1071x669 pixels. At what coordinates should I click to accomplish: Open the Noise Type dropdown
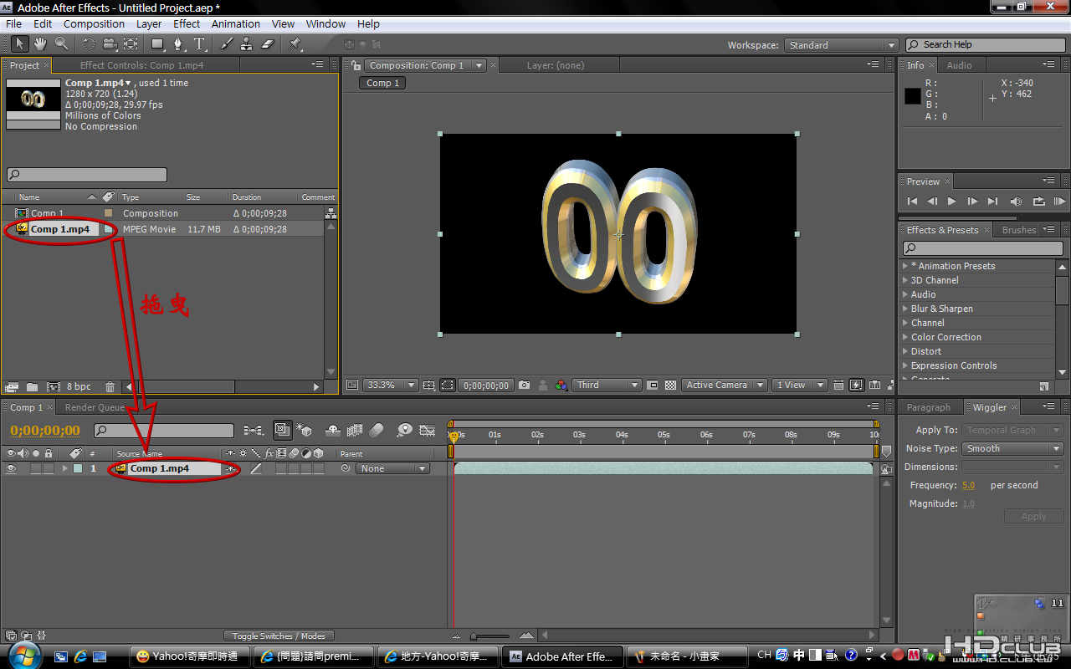point(1012,449)
